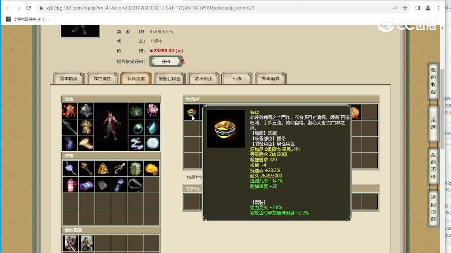Open the 基本信息 tab

click(69, 78)
